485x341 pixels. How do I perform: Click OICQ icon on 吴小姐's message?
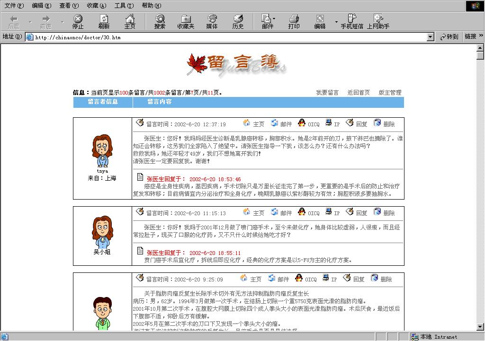click(302, 212)
